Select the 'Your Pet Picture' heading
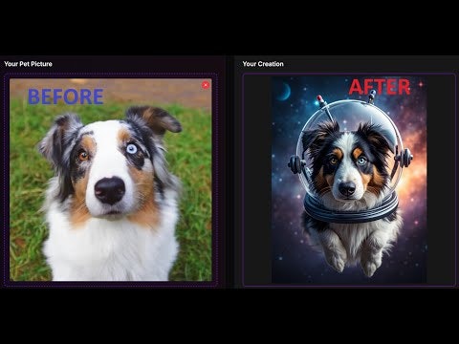 28,64
